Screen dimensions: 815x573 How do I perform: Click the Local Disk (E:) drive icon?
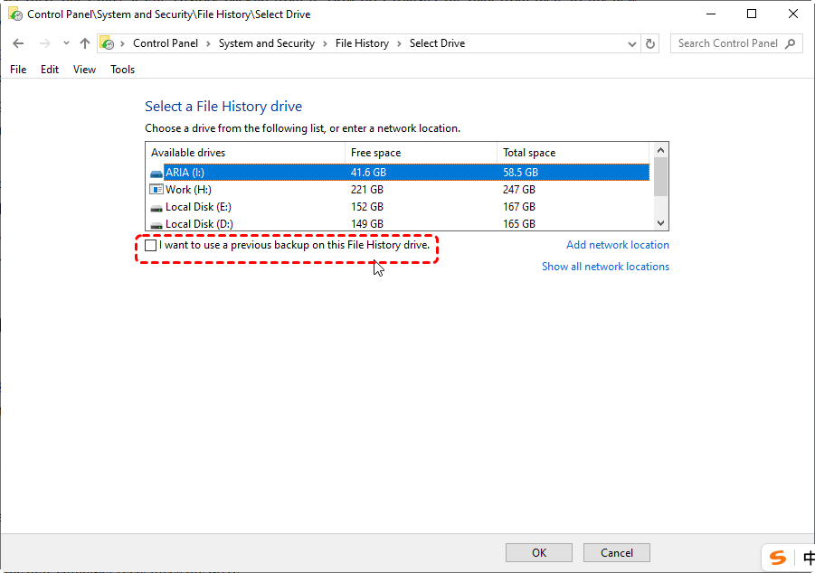156,207
